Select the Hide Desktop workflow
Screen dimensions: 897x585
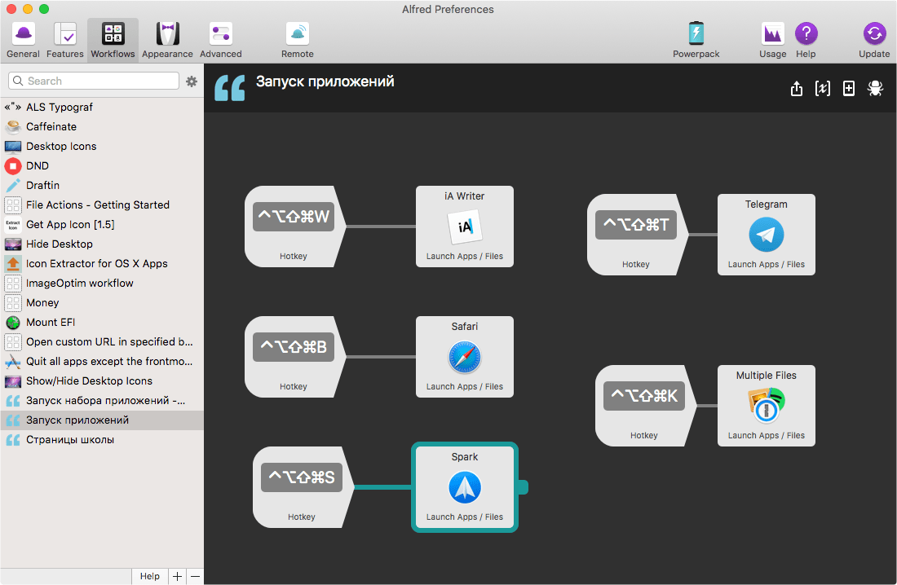102,244
